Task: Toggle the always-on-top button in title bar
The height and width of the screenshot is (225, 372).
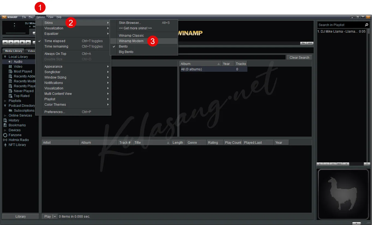Action: click(x=363, y=17)
